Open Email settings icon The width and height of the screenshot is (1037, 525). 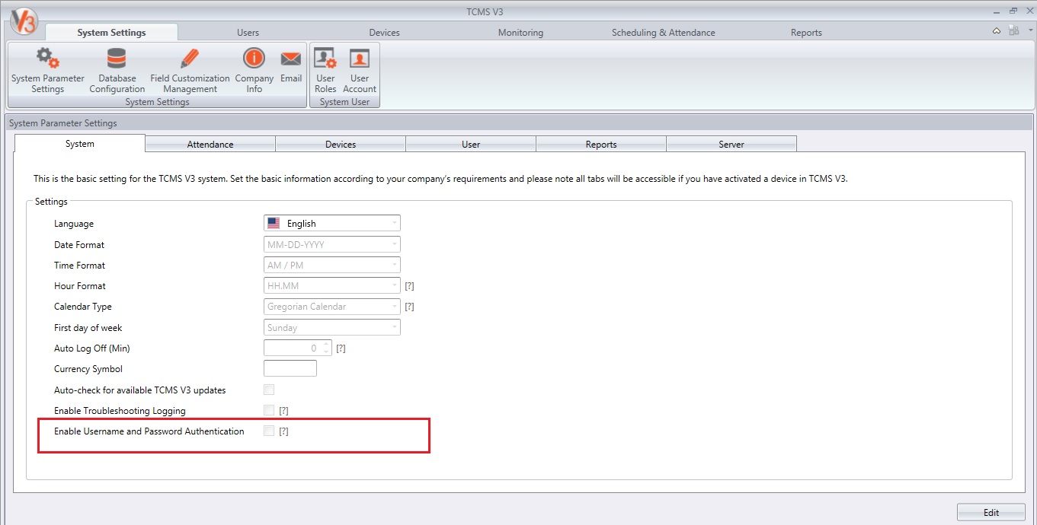pos(291,65)
